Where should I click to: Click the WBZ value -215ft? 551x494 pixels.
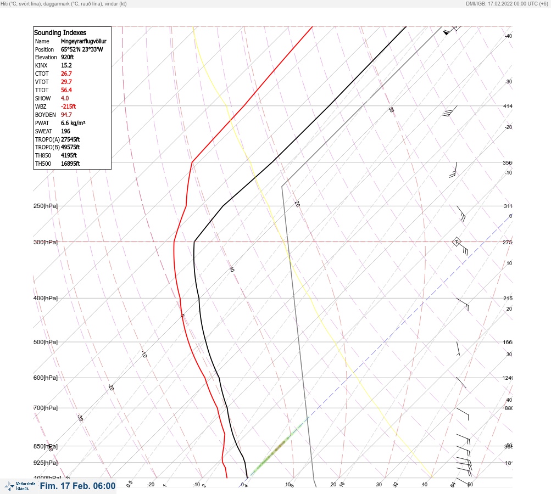69,106
